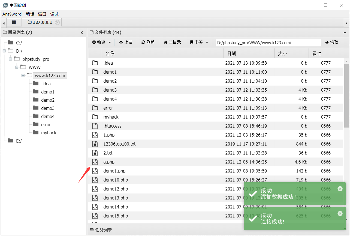Viewport: 350px width, 236px height.
Task: Open the 调试 menu
Action: (55, 14)
